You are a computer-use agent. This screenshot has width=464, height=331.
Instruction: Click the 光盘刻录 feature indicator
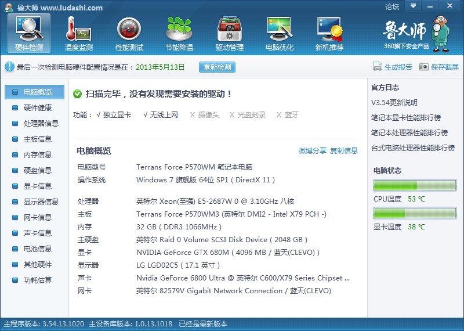point(248,114)
